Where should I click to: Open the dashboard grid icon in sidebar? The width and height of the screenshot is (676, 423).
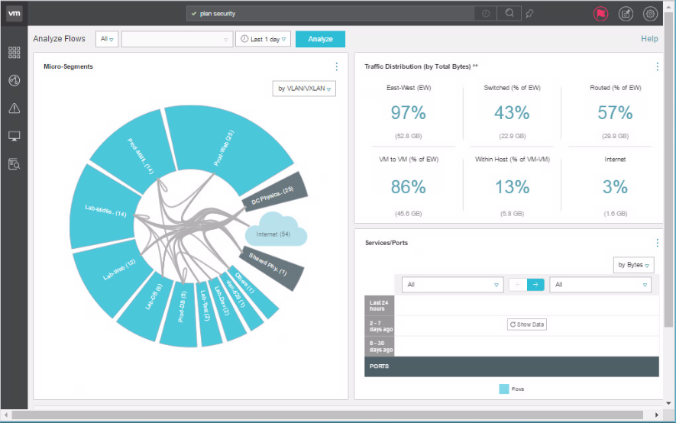pyautogui.click(x=14, y=53)
